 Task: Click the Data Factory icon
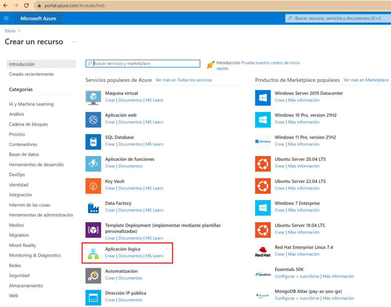point(93,208)
